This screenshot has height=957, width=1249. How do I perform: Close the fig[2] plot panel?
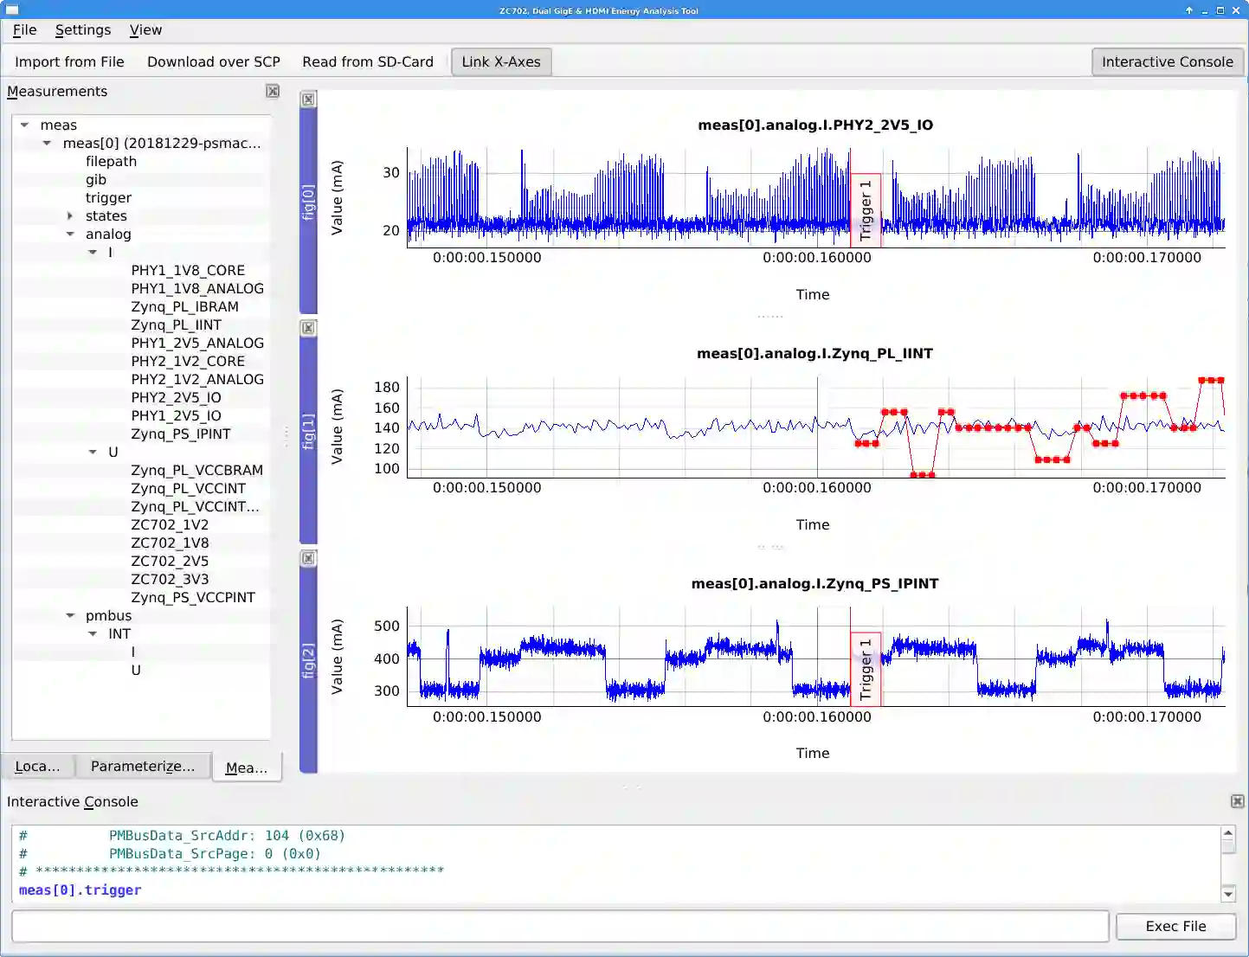[308, 558]
